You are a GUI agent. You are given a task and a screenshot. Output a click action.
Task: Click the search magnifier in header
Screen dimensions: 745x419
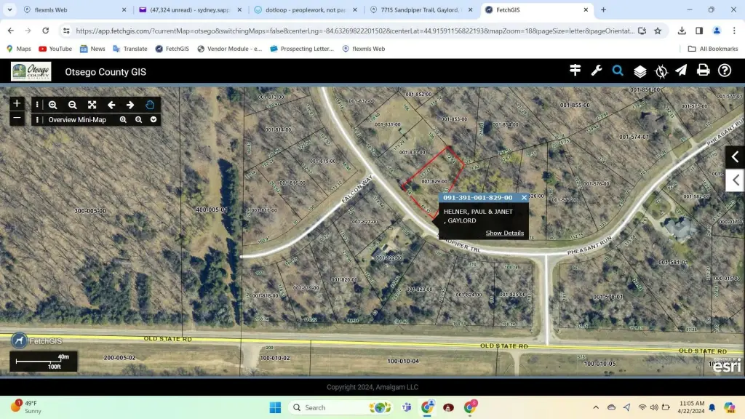pyautogui.click(x=618, y=71)
